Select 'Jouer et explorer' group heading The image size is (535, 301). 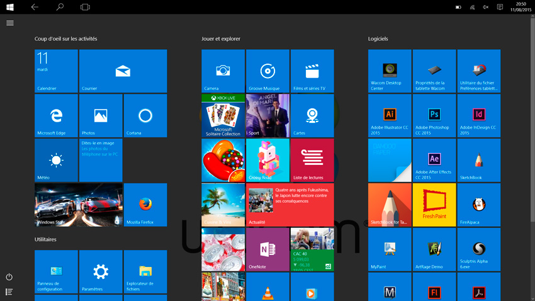pyautogui.click(x=221, y=38)
